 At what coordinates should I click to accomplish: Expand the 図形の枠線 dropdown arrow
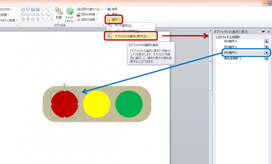point(97,14)
